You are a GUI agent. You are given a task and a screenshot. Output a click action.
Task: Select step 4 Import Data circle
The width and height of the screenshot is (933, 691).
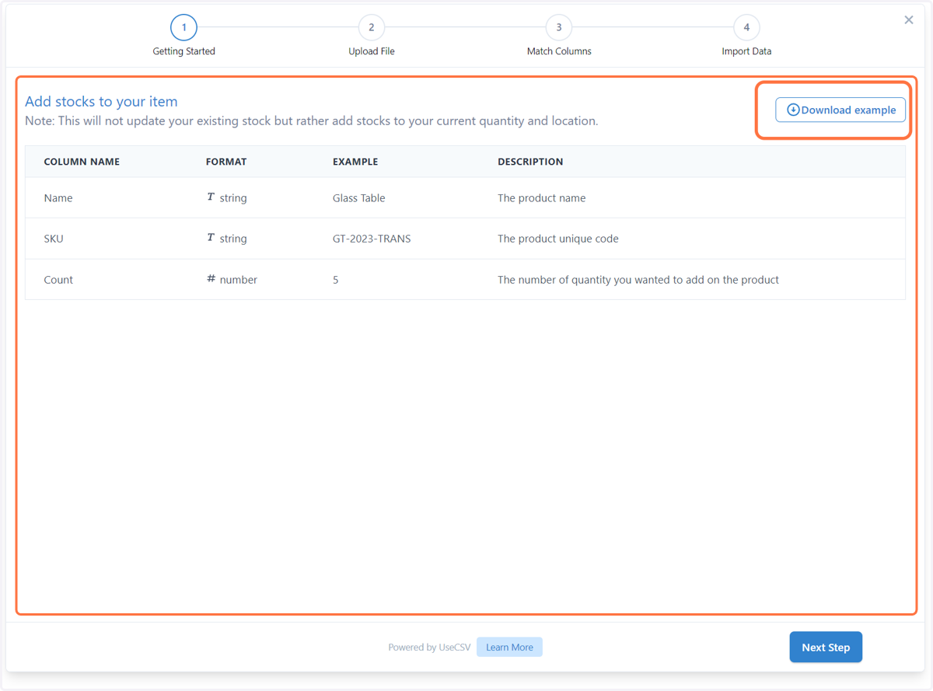(746, 27)
